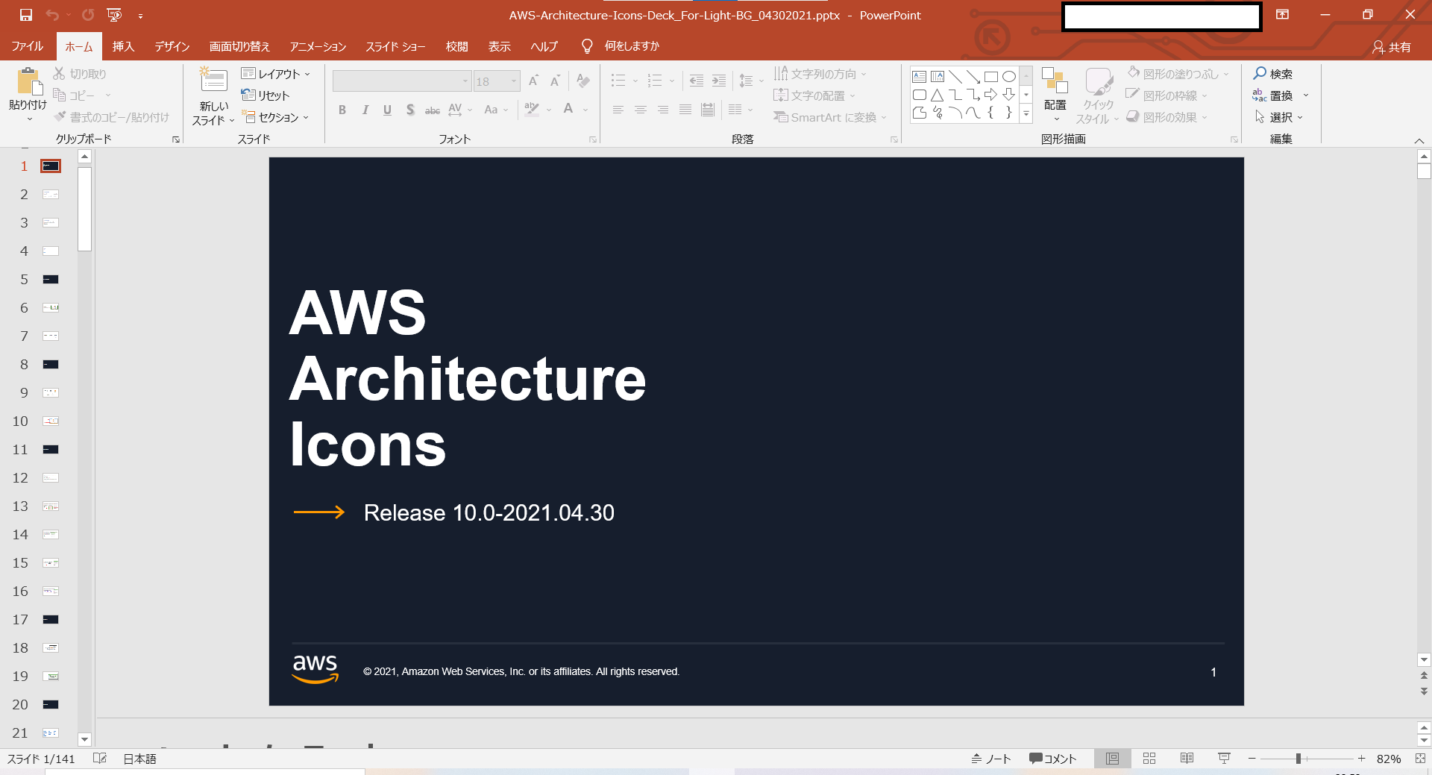Open the Comments (コメント) pane icon
The height and width of the screenshot is (775, 1432).
point(1036,759)
